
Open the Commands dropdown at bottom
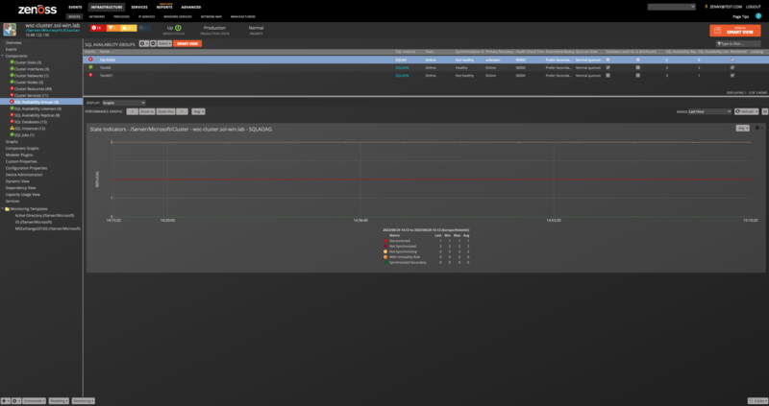(34, 401)
